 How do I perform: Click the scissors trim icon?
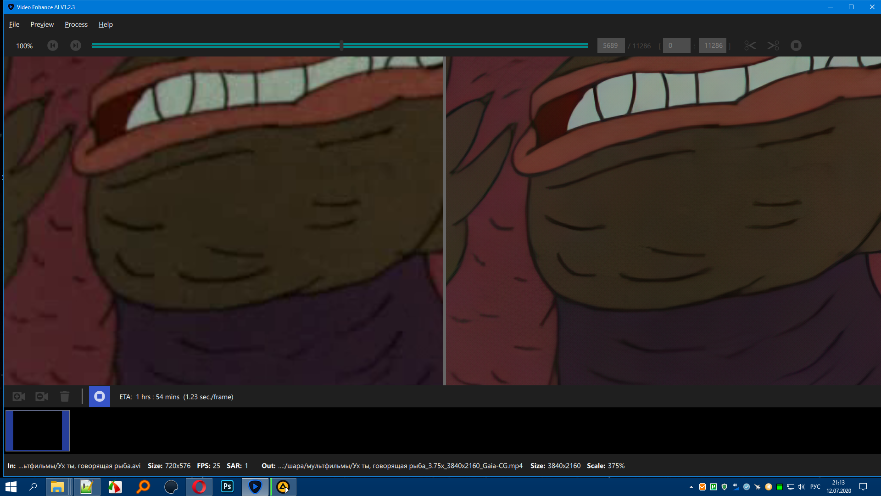click(750, 45)
